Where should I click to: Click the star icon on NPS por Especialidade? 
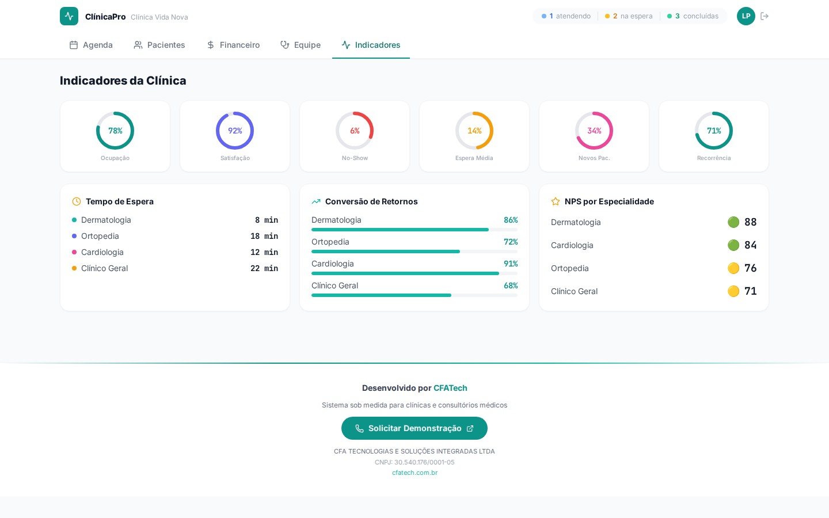click(556, 201)
